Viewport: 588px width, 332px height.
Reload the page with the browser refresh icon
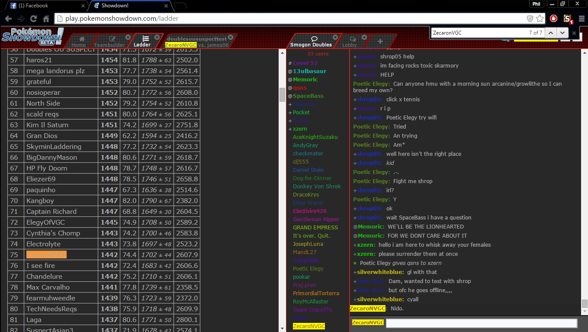coord(33,19)
